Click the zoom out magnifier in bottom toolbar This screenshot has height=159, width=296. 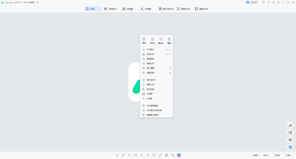coord(129,155)
